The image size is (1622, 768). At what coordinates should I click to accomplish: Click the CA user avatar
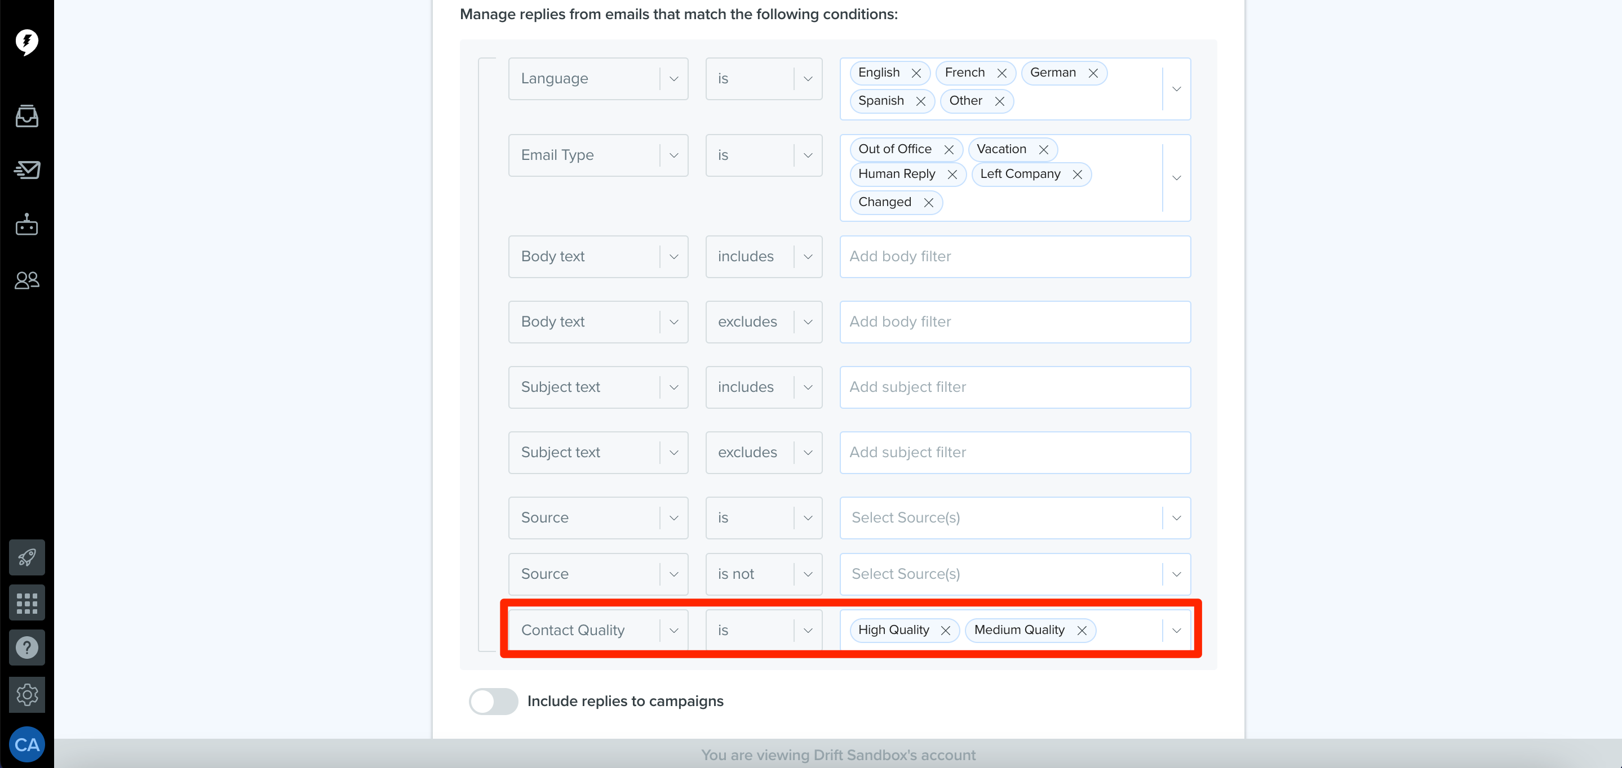click(26, 745)
